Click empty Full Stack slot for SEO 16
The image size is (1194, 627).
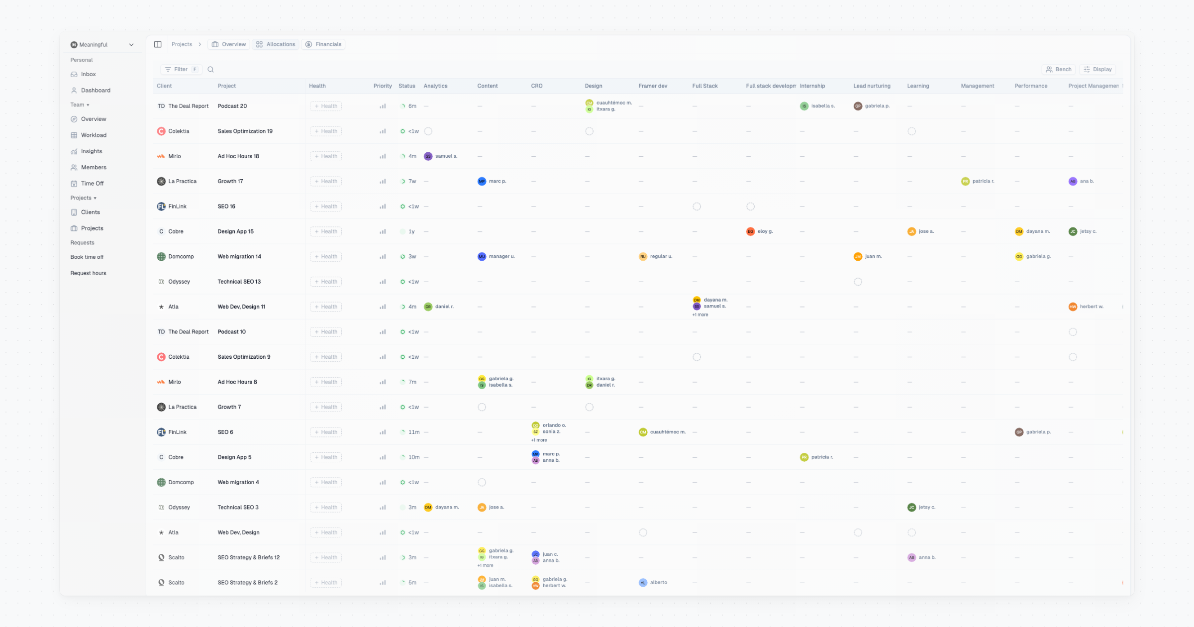tap(696, 207)
